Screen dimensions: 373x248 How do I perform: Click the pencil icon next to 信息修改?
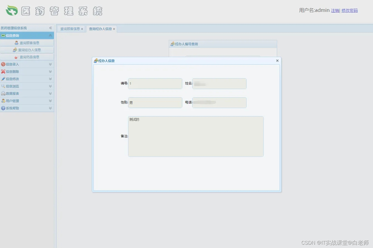[x=3, y=79]
